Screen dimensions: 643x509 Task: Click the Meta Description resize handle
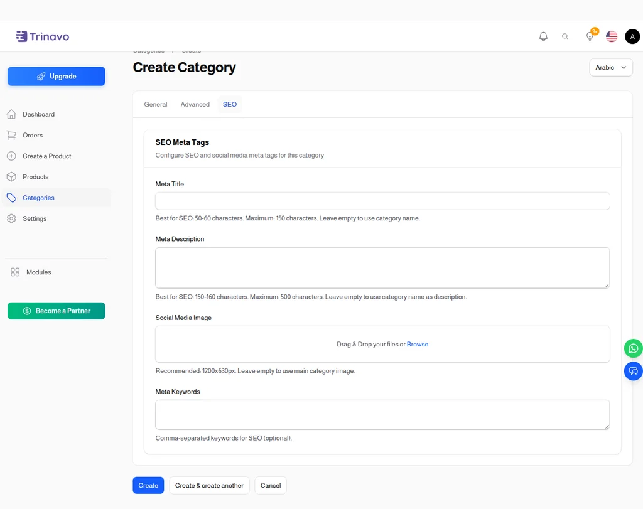[x=607, y=285]
